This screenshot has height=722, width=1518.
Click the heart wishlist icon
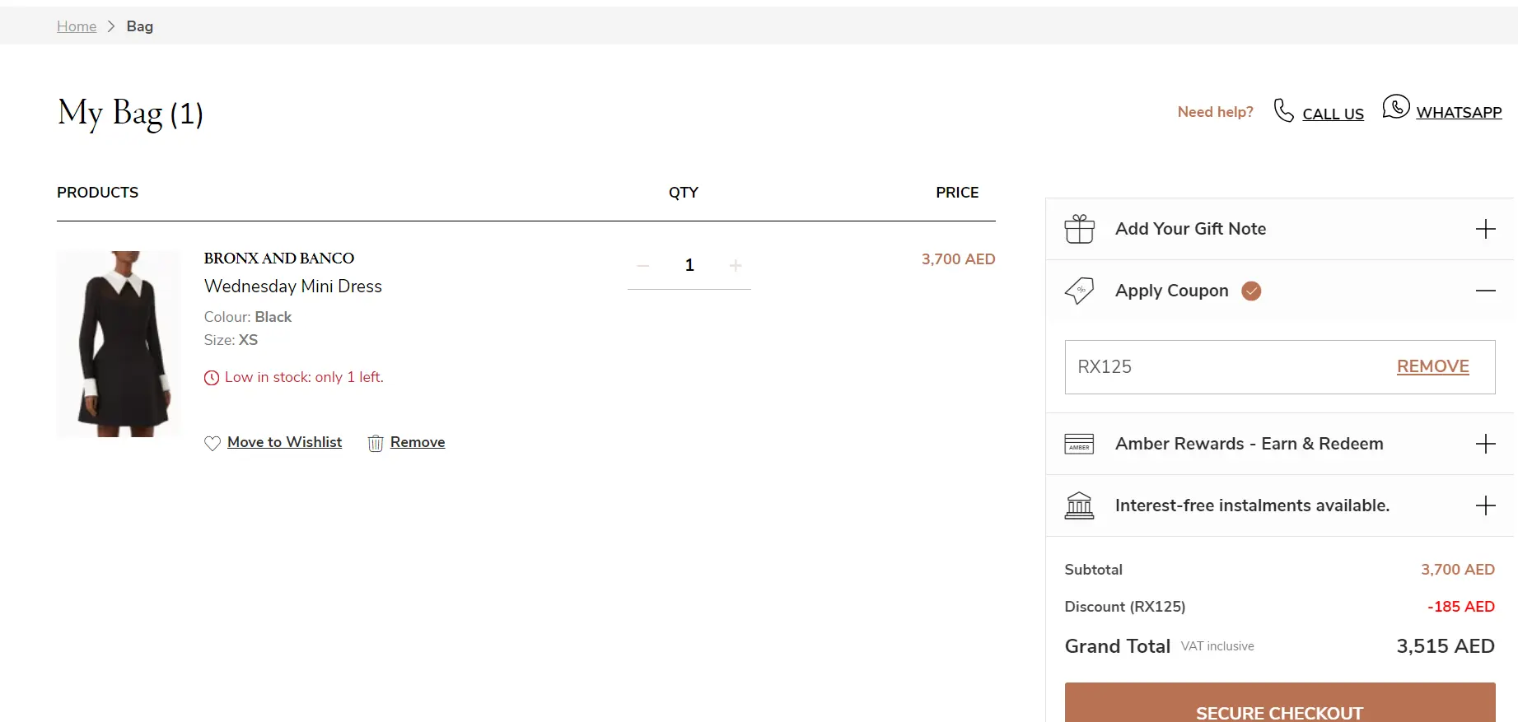pos(213,443)
